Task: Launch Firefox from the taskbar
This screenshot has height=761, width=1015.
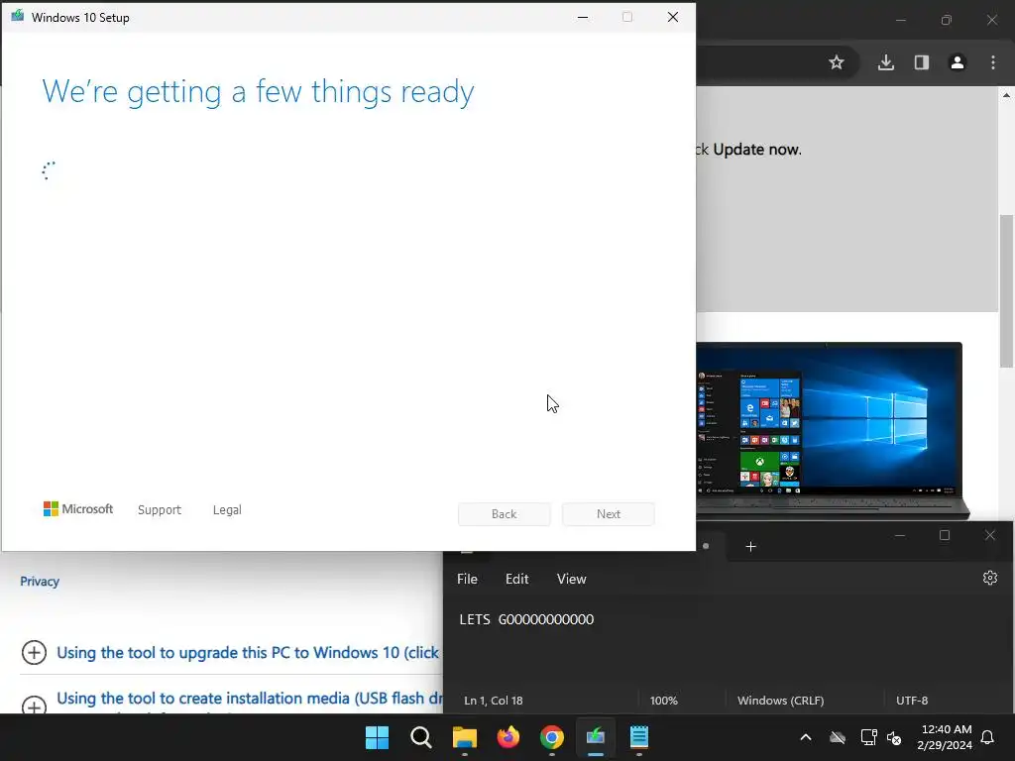Action: [508, 737]
